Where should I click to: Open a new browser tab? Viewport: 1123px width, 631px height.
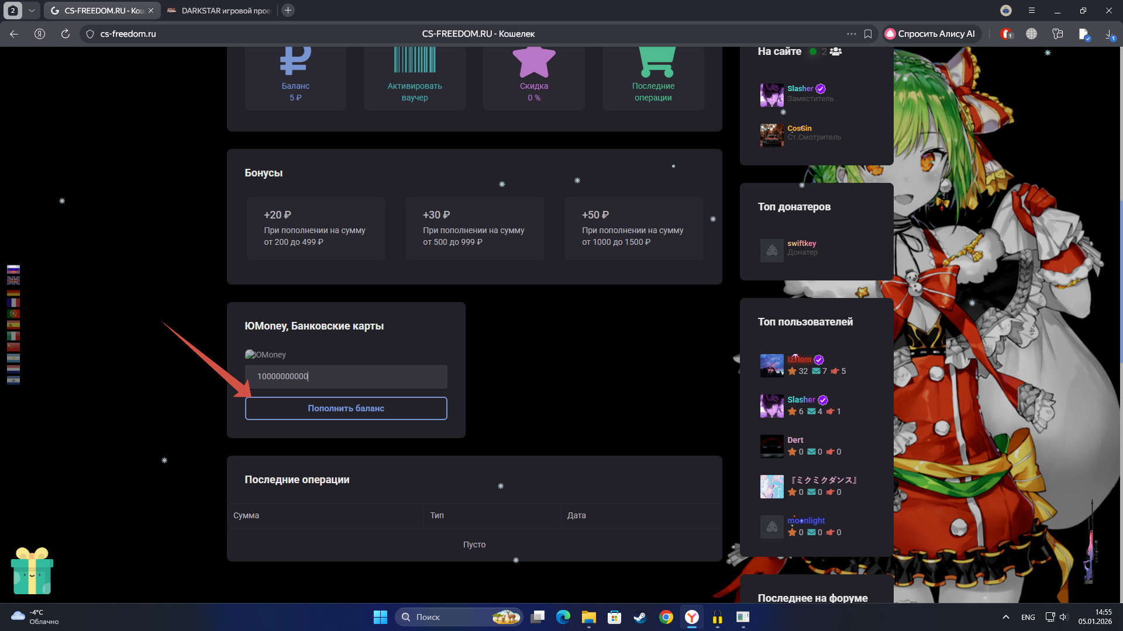pyautogui.click(x=288, y=11)
